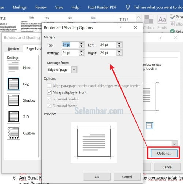Click the Options... button
Screen dimensions: 183x184
[164, 153]
